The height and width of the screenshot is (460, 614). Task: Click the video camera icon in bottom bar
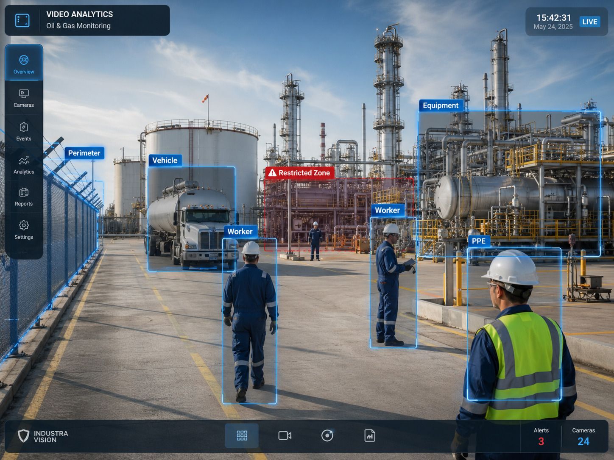tap(285, 435)
